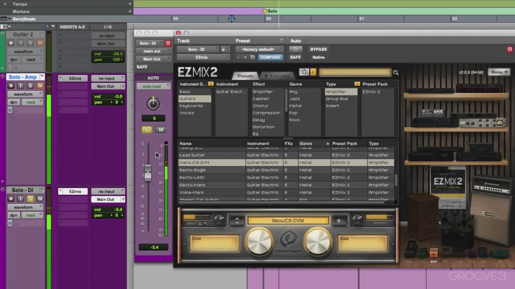Toggle solo on the Solo - DI track
This screenshot has height=289, width=515.
click(x=30, y=198)
